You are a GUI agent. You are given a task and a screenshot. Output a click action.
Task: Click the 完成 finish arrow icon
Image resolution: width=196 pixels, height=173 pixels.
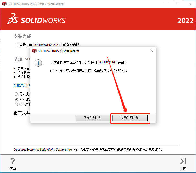[x=183, y=161]
